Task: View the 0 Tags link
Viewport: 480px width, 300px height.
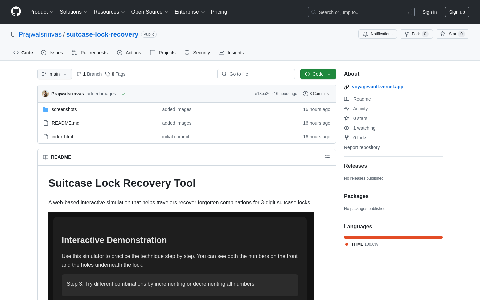Action: [x=115, y=74]
